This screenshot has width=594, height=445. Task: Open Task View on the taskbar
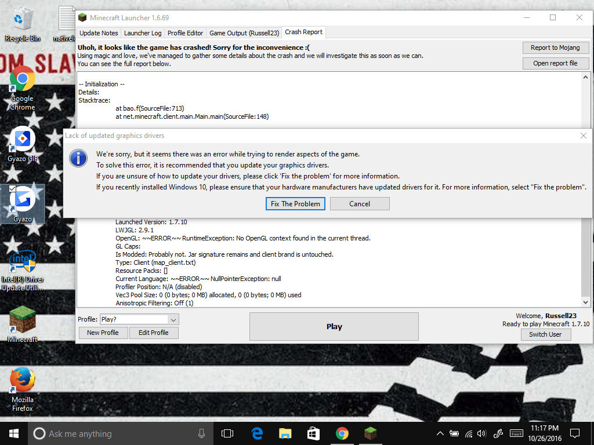pyautogui.click(x=227, y=433)
